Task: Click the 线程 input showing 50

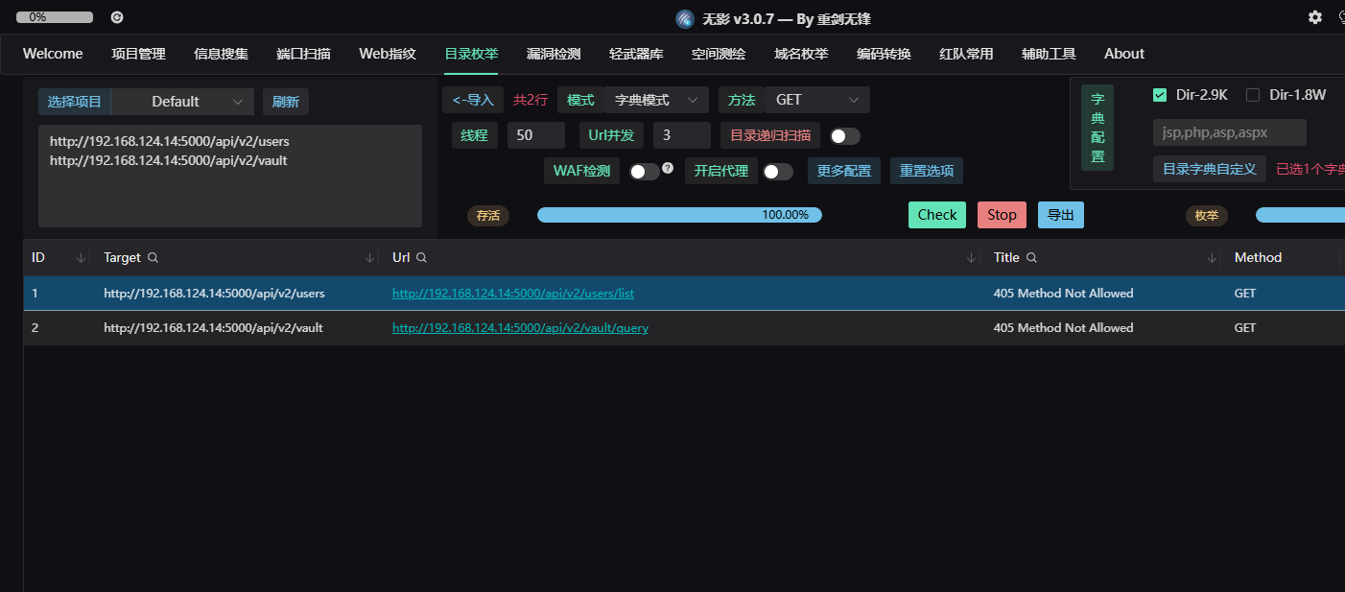Action: [x=536, y=135]
